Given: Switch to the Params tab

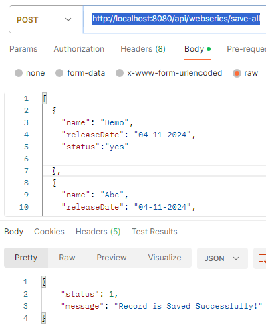Looking at the screenshot, I should point(23,49).
